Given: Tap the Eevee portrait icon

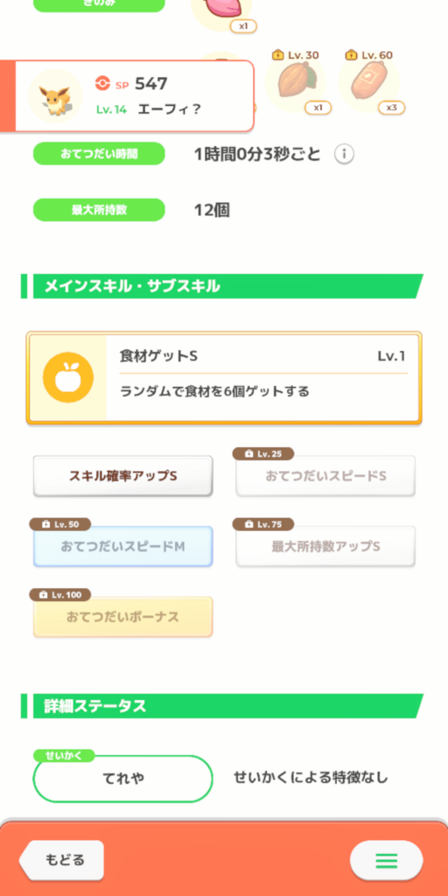Looking at the screenshot, I should pyautogui.click(x=55, y=95).
